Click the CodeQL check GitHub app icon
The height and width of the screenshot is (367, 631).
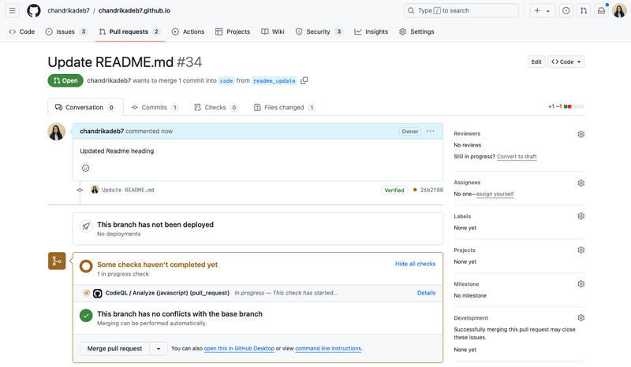coord(97,293)
